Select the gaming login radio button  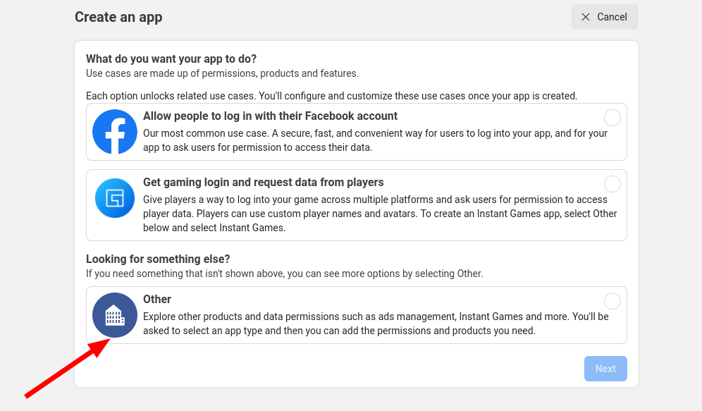tap(612, 184)
